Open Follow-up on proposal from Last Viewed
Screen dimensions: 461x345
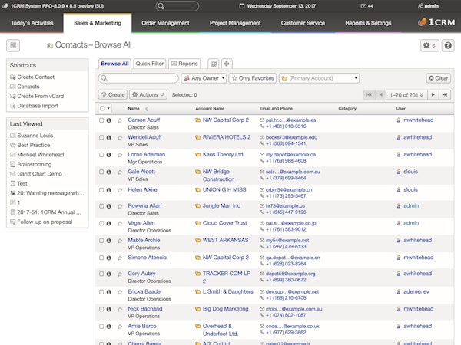coord(45,222)
